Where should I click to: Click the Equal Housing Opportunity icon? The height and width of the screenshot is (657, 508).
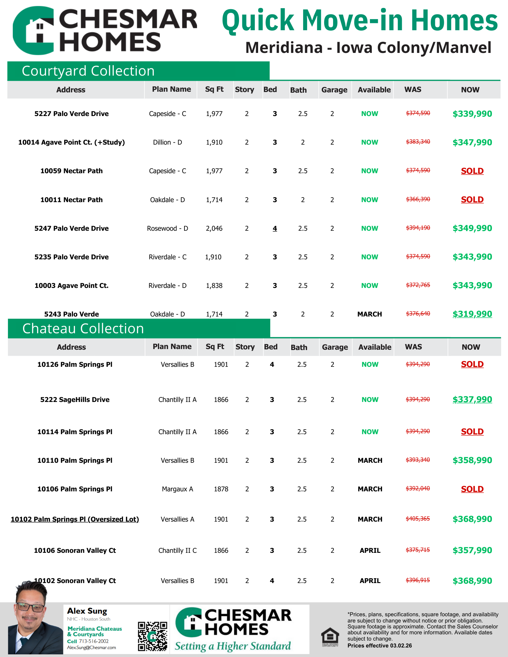pyautogui.click(x=330, y=637)
